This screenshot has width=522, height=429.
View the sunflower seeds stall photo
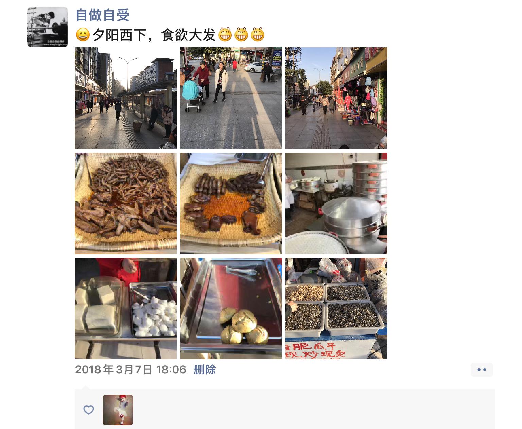[x=336, y=309]
